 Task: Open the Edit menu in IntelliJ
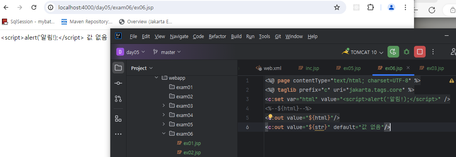tap(146, 36)
